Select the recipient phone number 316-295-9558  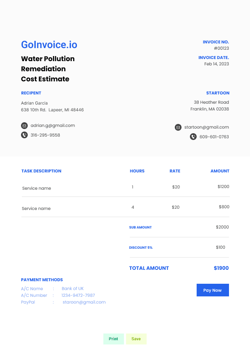[45, 135]
